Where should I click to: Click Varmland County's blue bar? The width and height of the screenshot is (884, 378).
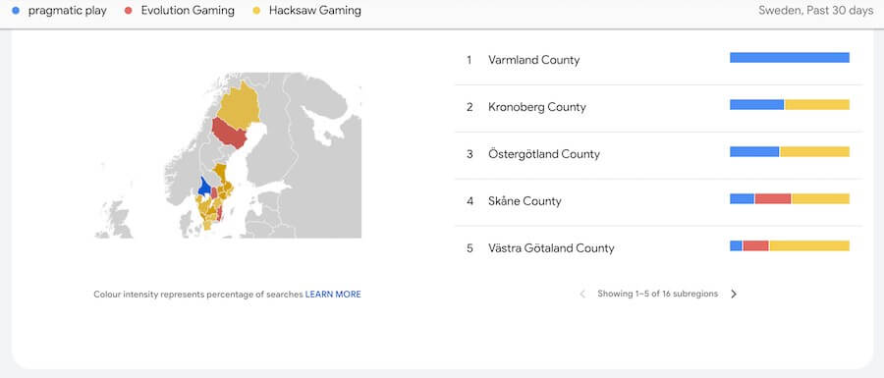(x=790, y=58)
